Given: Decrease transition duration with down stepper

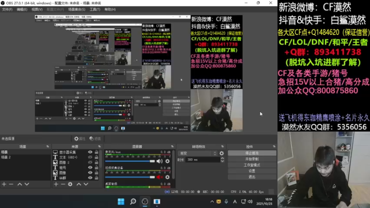Looking at the screenshot, I should (222, 161).
